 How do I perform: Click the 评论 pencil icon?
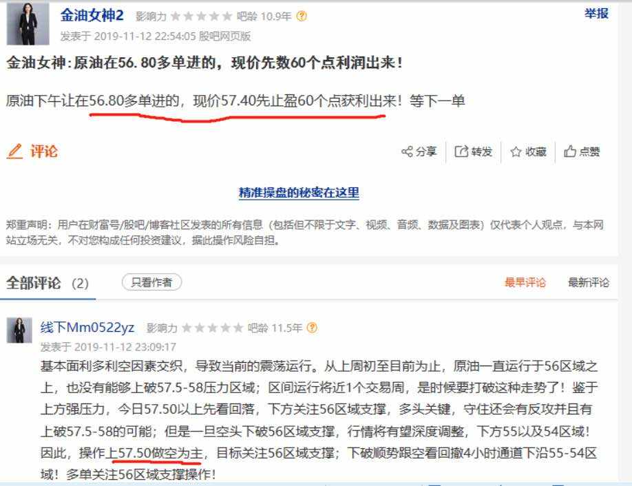click(15, 151)
